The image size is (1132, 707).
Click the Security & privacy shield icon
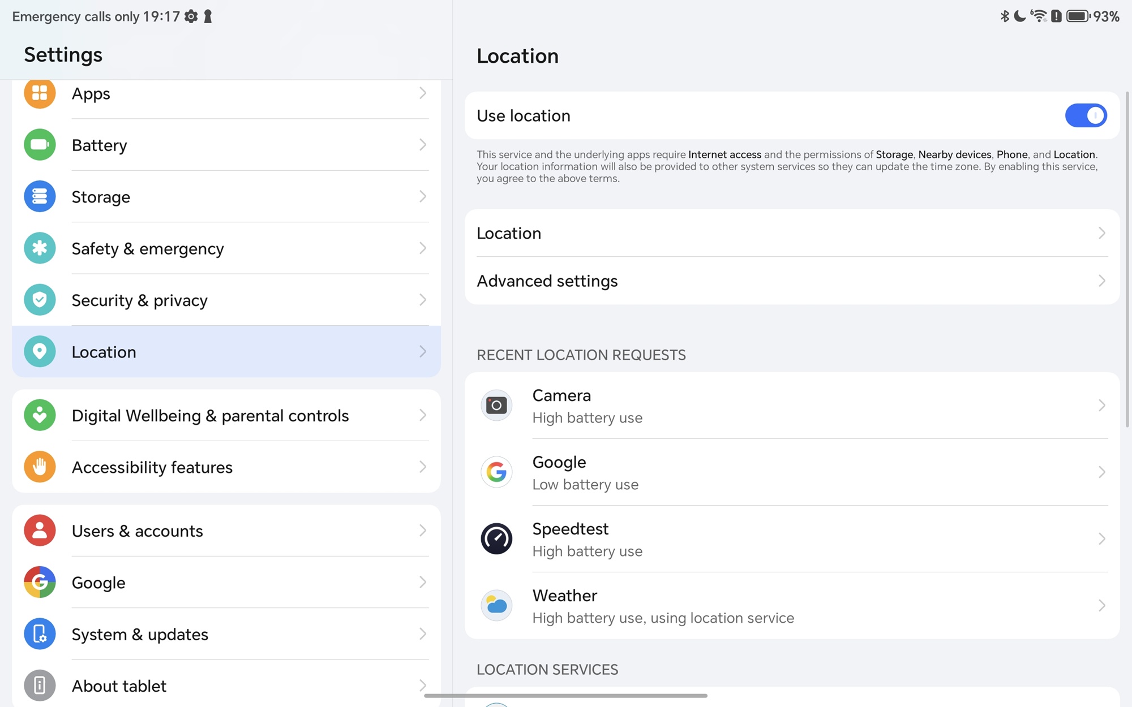[x=40, y=300]
